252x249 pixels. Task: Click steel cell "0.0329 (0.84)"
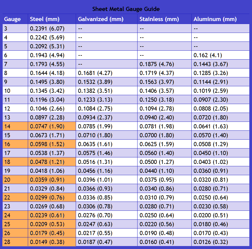52,189
